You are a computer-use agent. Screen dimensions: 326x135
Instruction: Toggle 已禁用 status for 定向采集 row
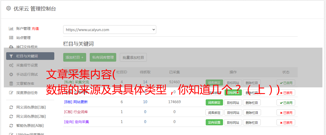[x=286, y=122]
